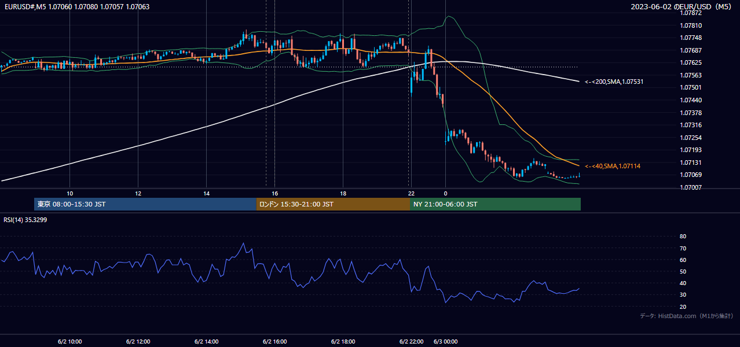Click RSI scale value 20
This screenshot has height=347, width=740.
point(683,307)
